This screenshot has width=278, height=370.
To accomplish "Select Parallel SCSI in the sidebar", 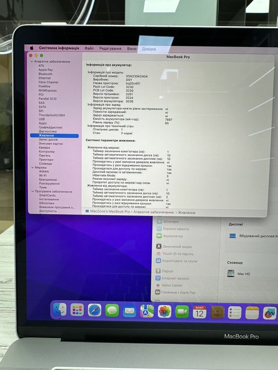I will [x=48, y=99].
